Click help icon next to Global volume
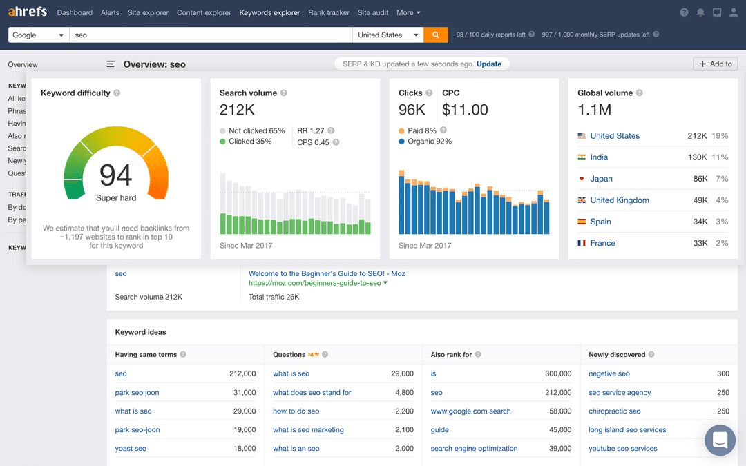Screen dimensions: 746x466 (640, 93)
